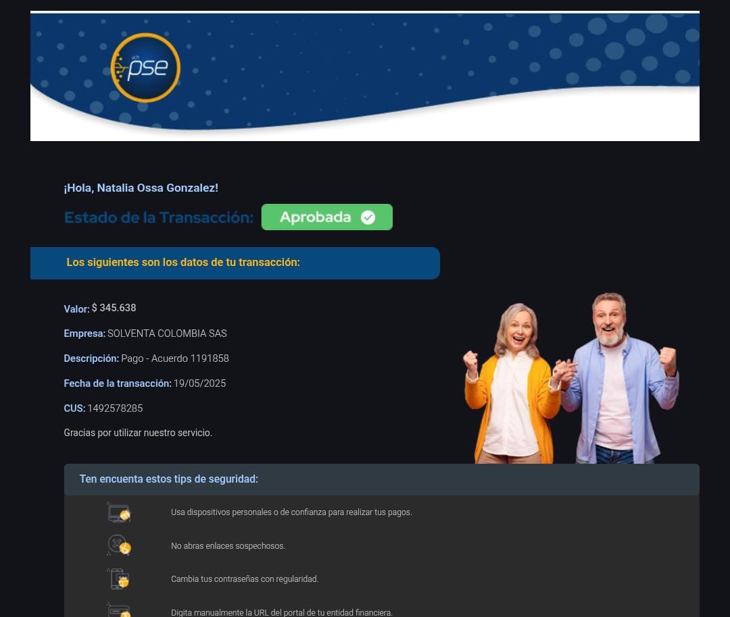This screenshot has height=617, width=730.
Task: Click the change passwords phone icon
Action: [119, 579]
